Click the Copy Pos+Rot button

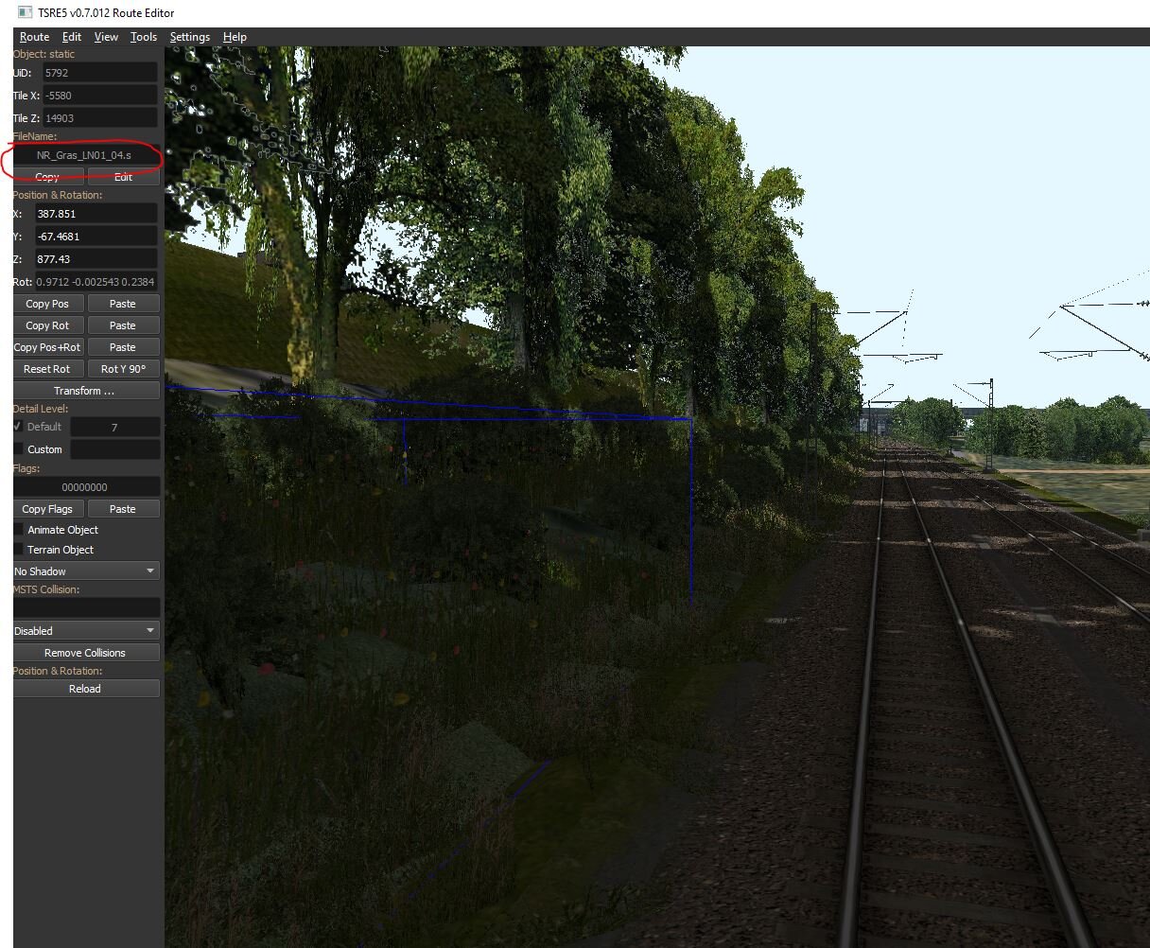pyautogui.click(x=47, y=347)
